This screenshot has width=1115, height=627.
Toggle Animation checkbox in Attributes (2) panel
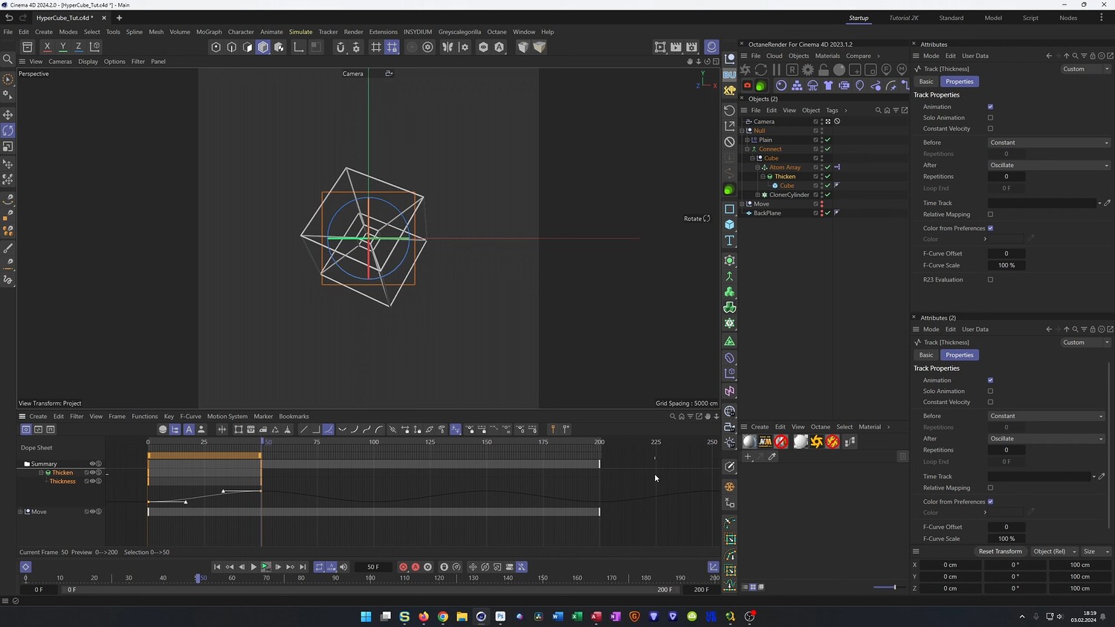tap(990, 380)
